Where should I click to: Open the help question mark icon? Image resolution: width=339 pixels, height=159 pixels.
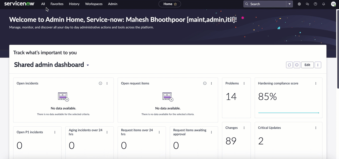315,4
